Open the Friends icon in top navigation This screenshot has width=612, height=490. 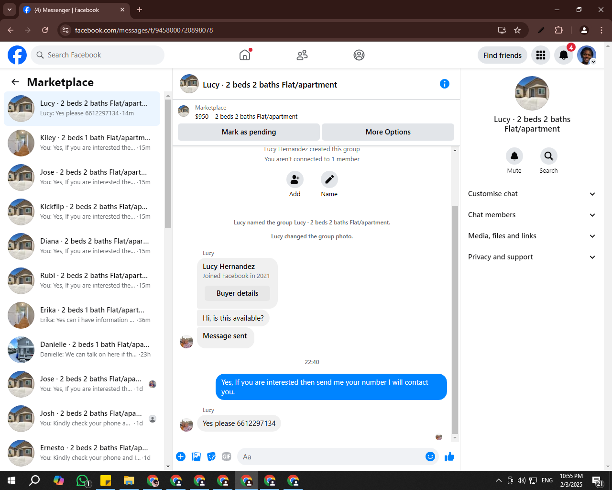[302, 55]
